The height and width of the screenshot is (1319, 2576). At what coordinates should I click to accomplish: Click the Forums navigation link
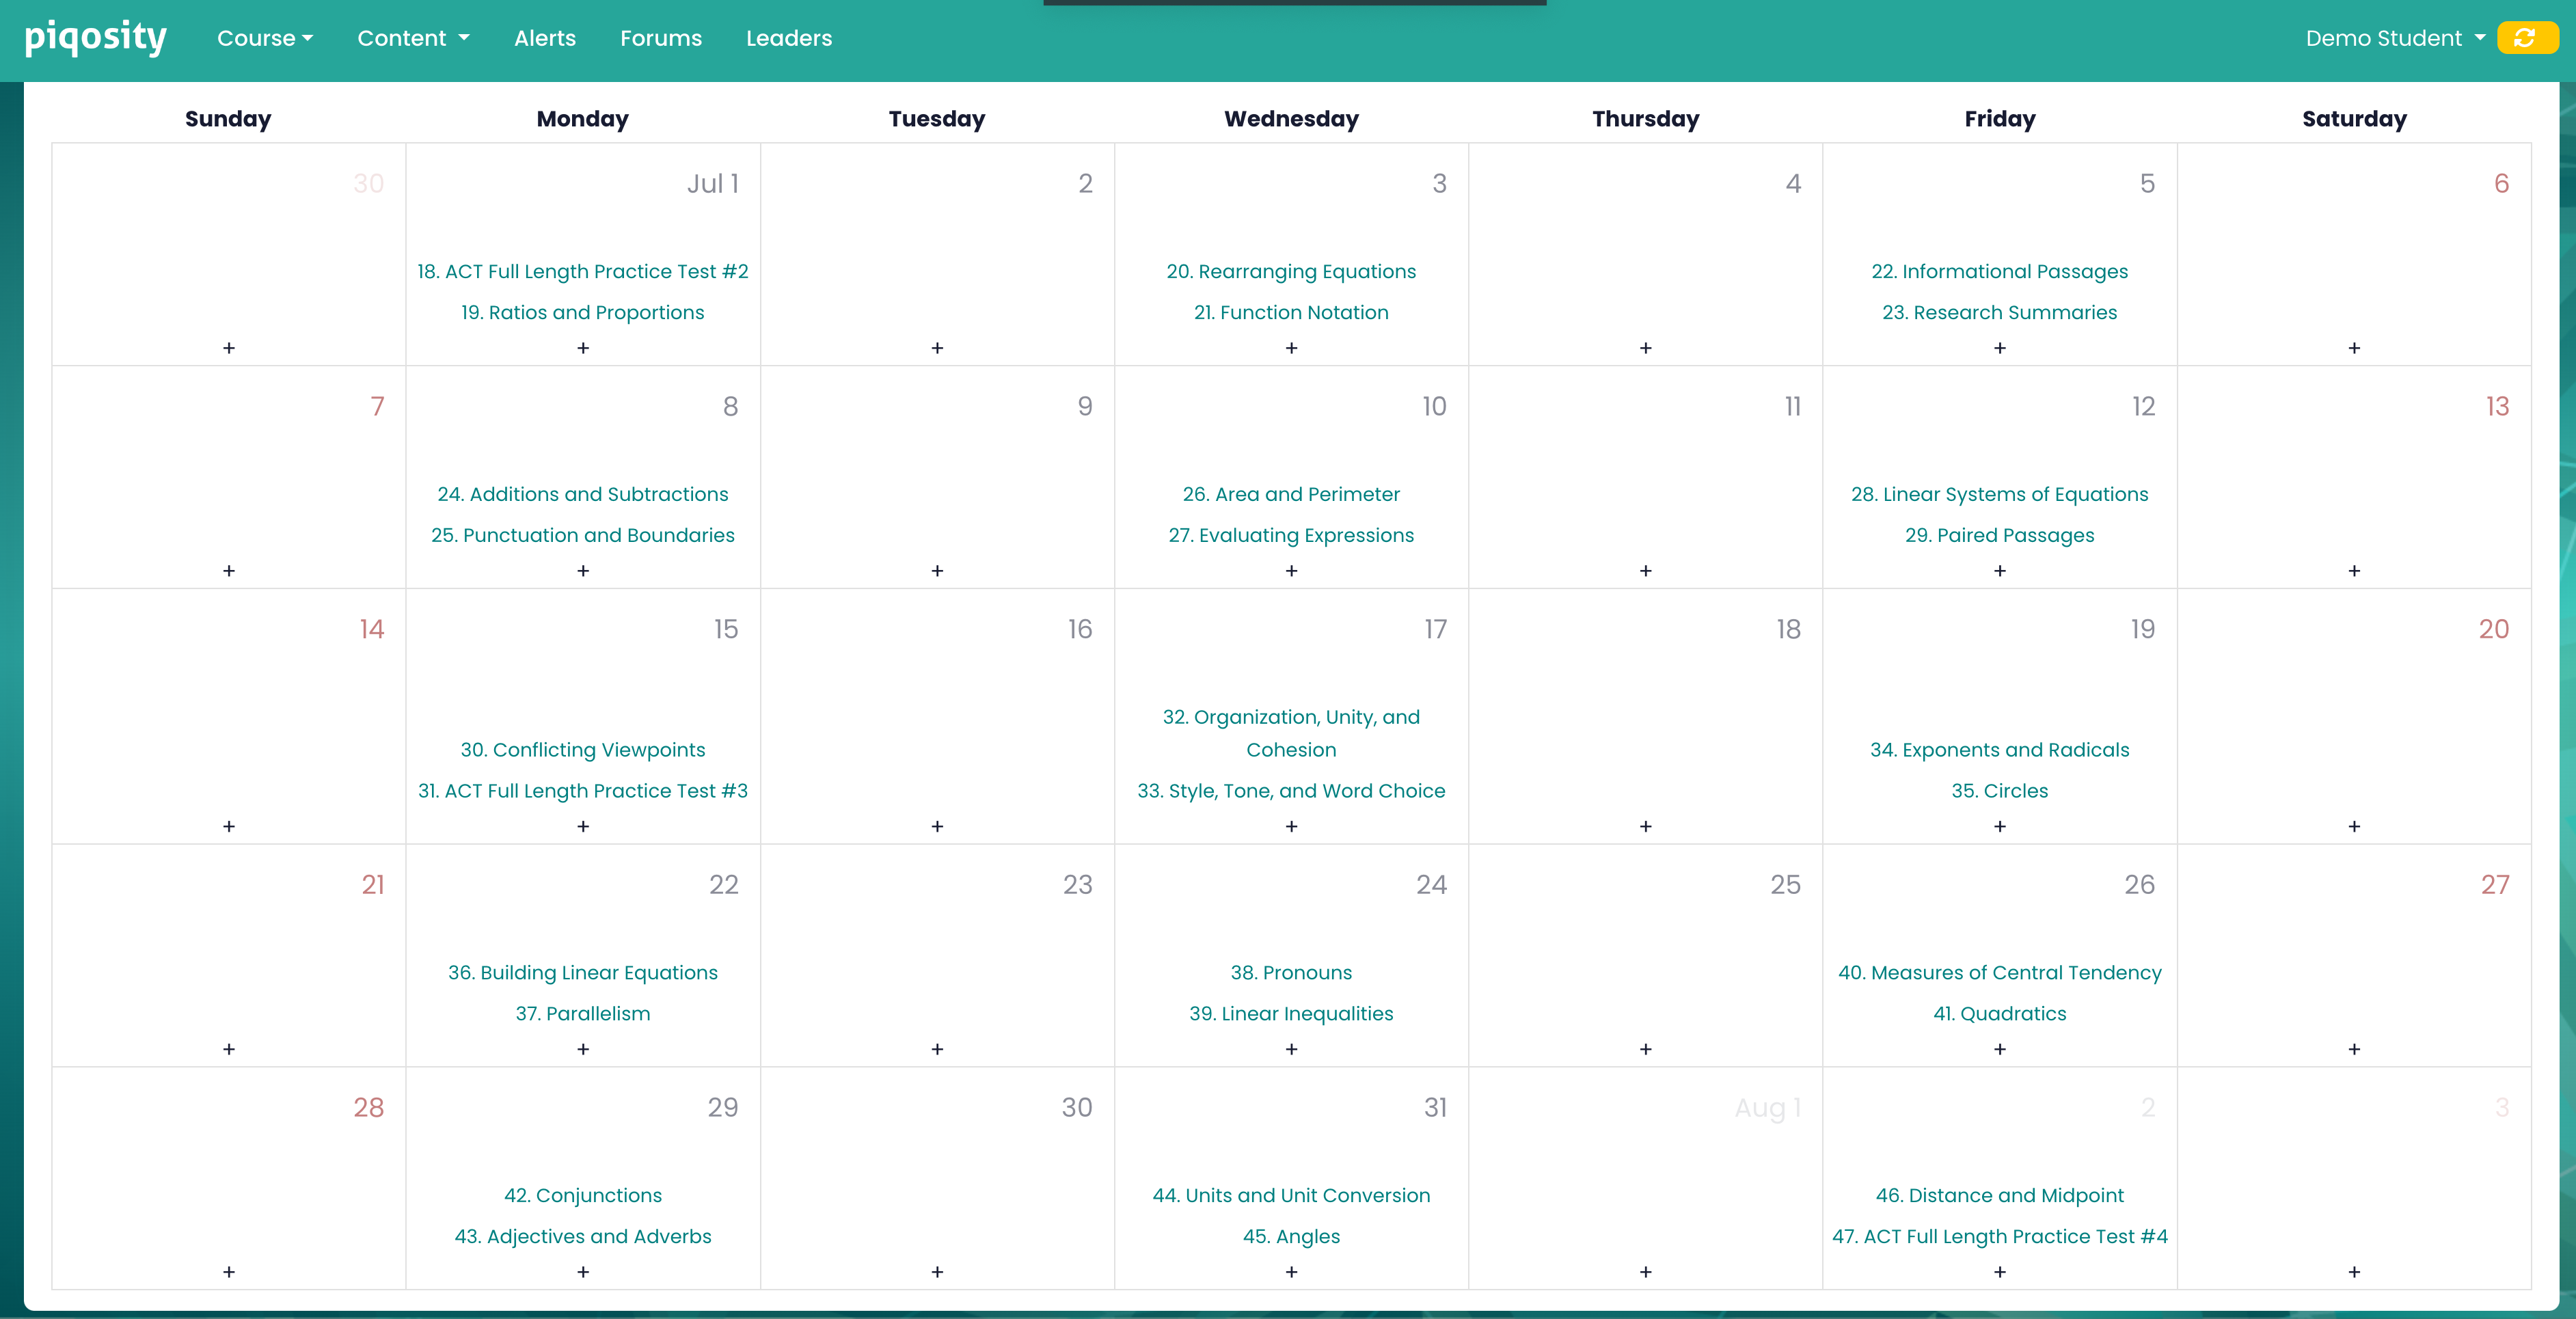[x=661, y=37]
